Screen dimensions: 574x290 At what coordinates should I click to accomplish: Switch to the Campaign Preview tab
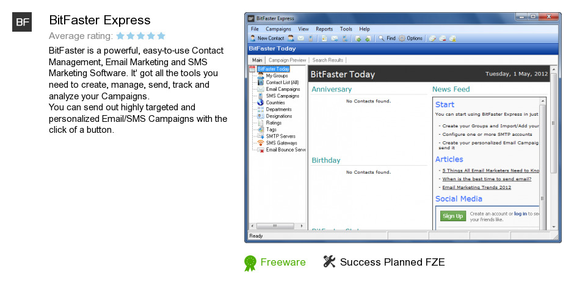point(287,60)
